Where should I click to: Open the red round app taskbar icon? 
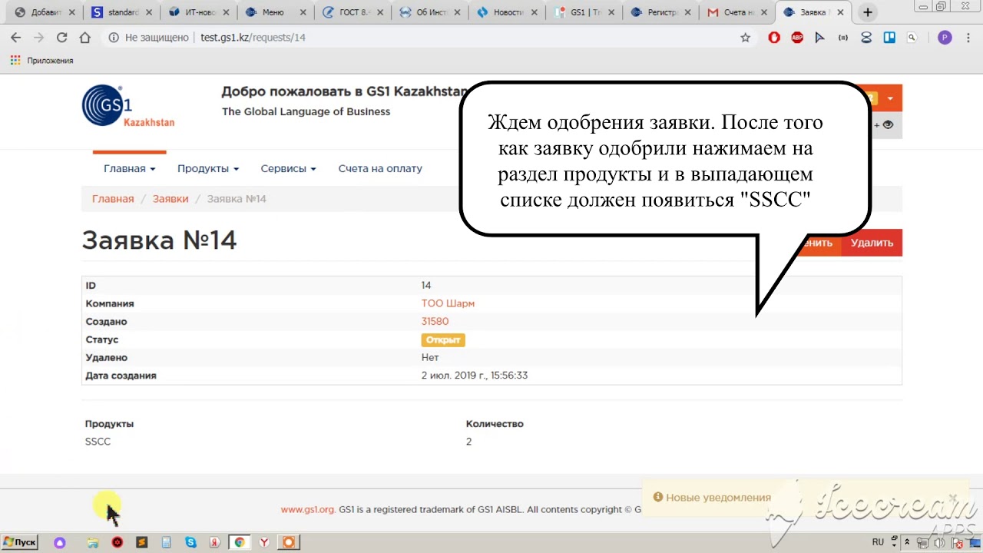(117, 542)
